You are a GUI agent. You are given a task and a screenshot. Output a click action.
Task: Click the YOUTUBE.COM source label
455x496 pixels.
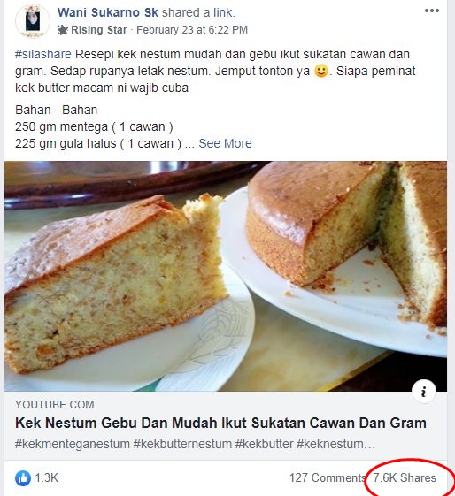pos(55,405)
